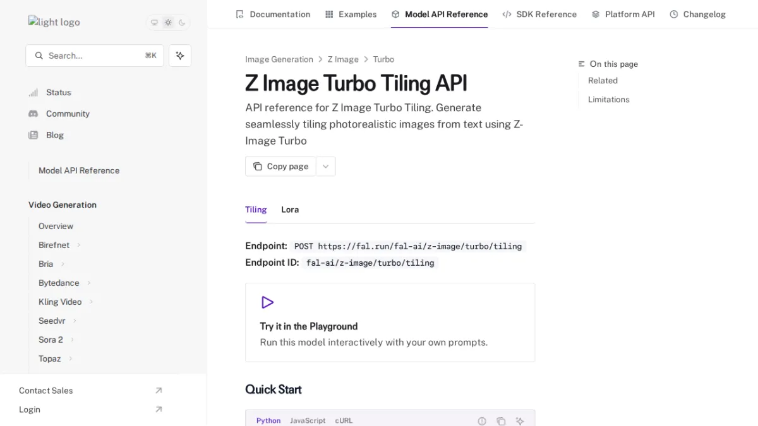This screenshot has width=758, height=426.
Task: Click the Playground play triangle icon
Action: pos(267,302)
